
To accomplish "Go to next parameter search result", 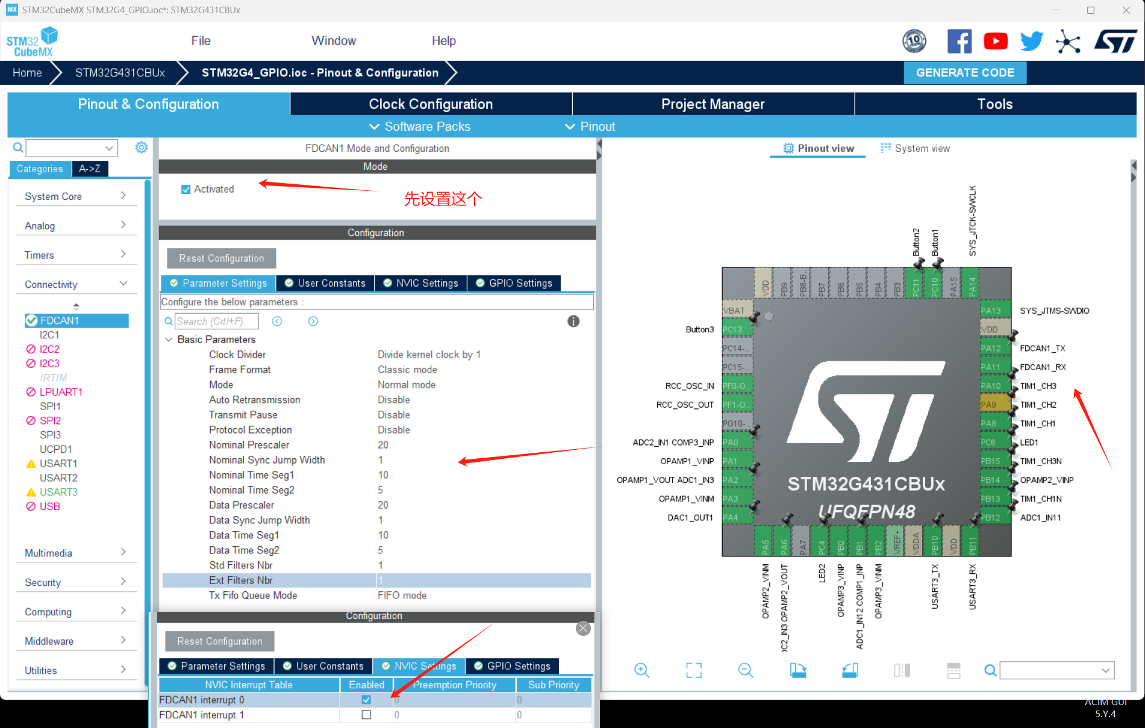I will 313,322.
